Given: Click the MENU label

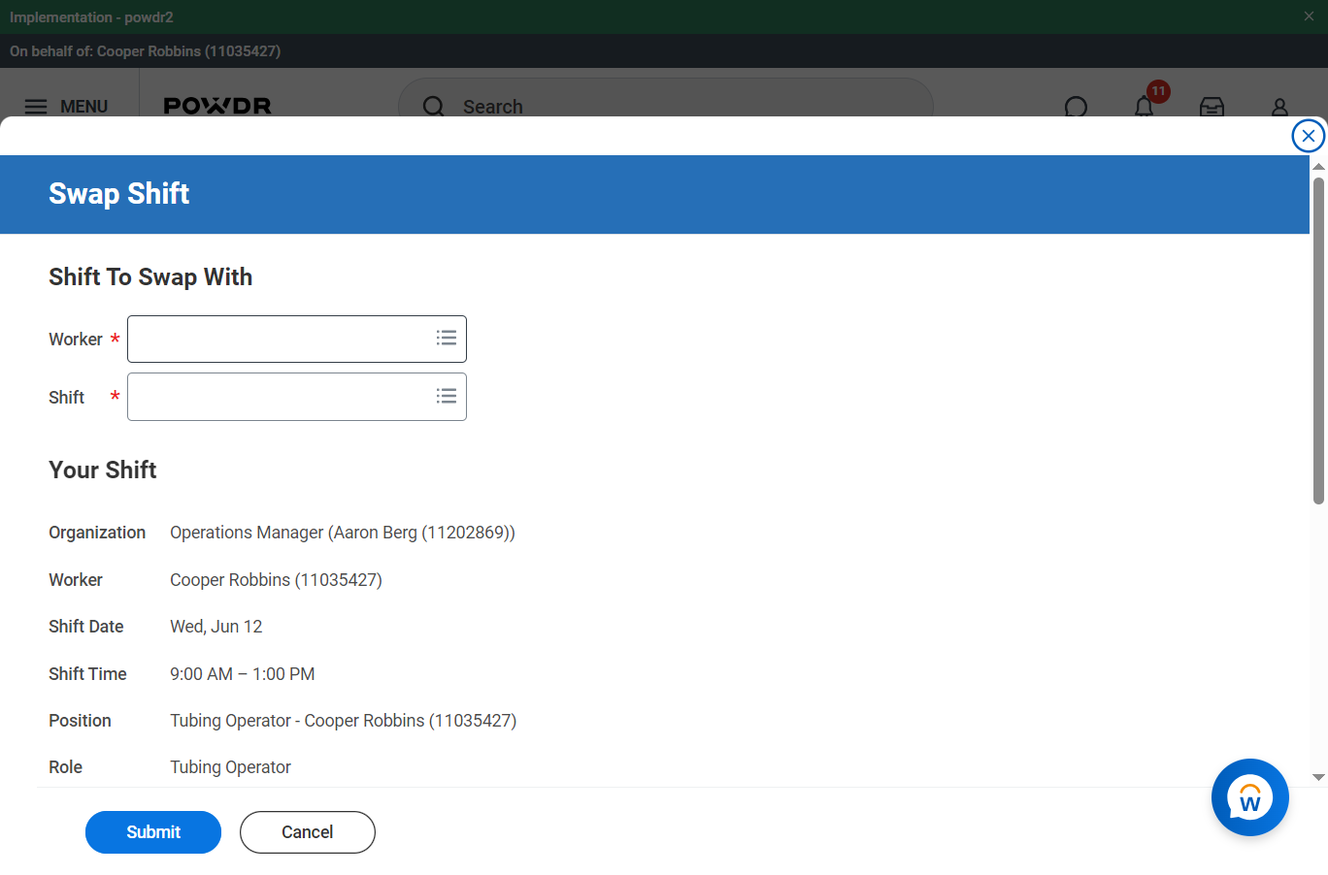Looking at the screenshot, I should click(83, 107).
